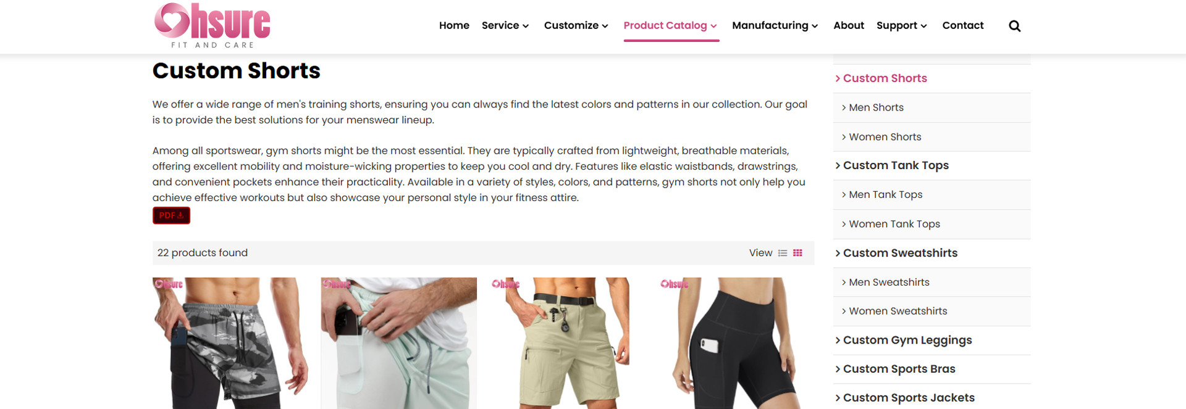The width and height of the screenshot is (1186, 409).
Task: Click the Ohsure Fit and Care logo
Action: pyautogui.click(x=212, y=26)
